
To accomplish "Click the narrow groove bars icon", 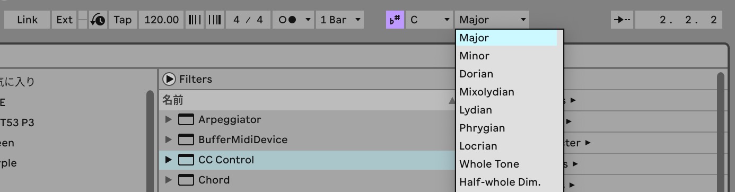I will (195, 20).
